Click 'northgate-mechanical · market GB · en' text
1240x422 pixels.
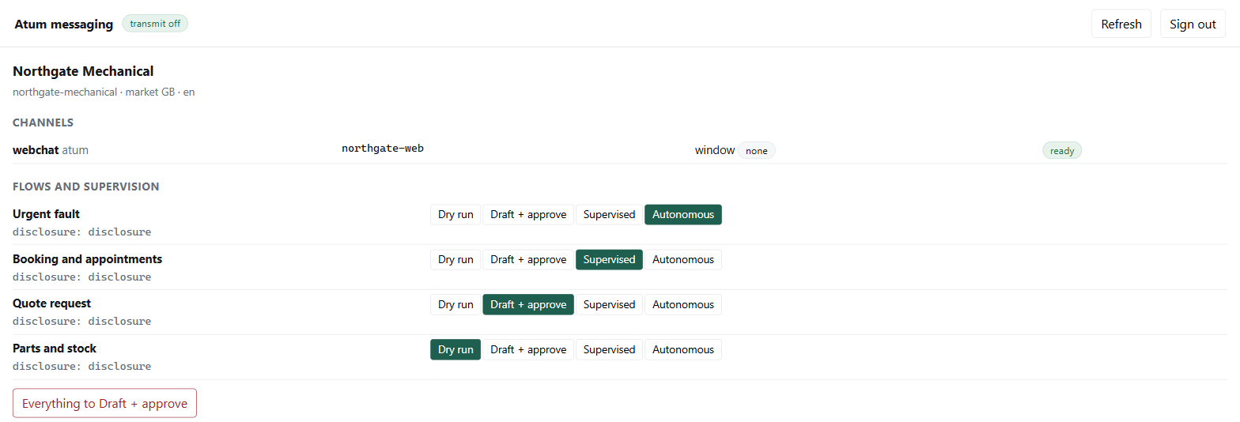click(104, 92)
